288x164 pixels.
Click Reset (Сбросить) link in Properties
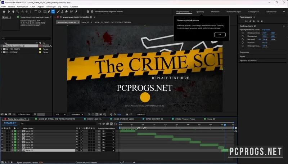[266, 30]
